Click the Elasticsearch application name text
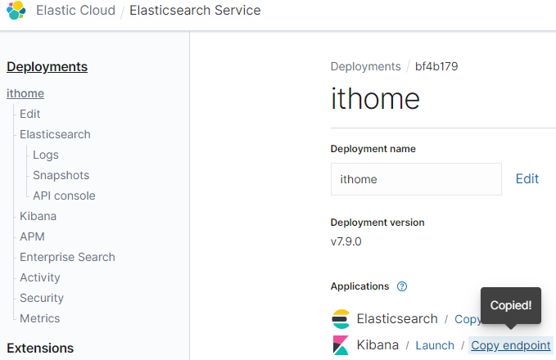This screenshot has height=360, width=556. (x=397, y=318)
